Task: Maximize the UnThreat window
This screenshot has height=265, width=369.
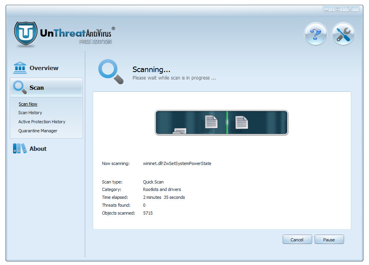Action: tap(337, 9)
